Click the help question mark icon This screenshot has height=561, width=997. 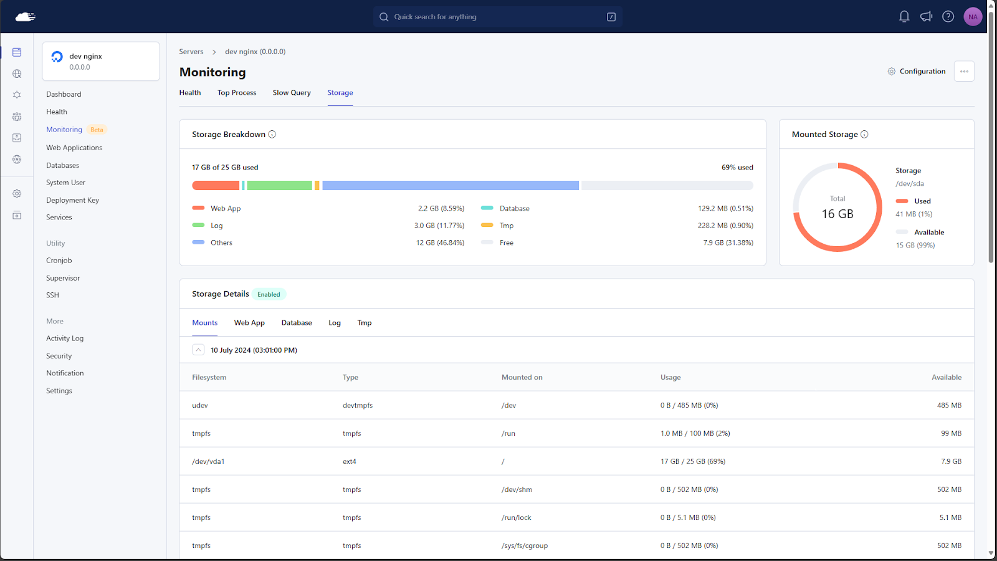tap(948, 17)
